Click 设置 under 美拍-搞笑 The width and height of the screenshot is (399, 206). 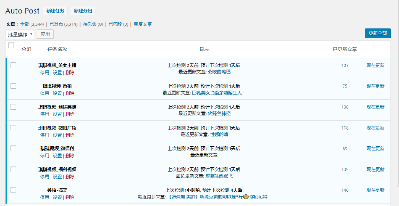[57, 197]
